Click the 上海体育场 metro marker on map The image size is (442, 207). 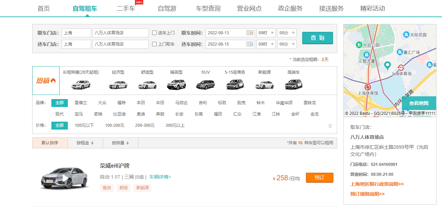coord(401,68)
